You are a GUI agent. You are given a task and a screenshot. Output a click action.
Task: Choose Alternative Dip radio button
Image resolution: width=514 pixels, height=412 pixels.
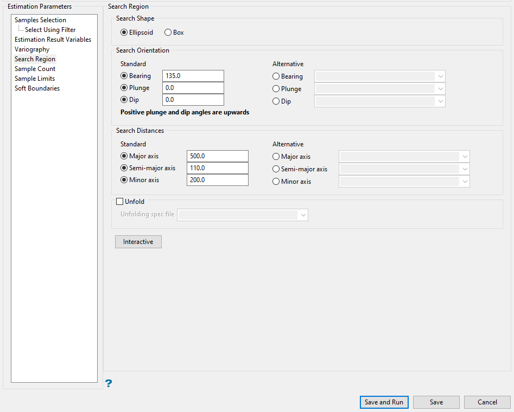pyautogui.click(x=276, y=101)
